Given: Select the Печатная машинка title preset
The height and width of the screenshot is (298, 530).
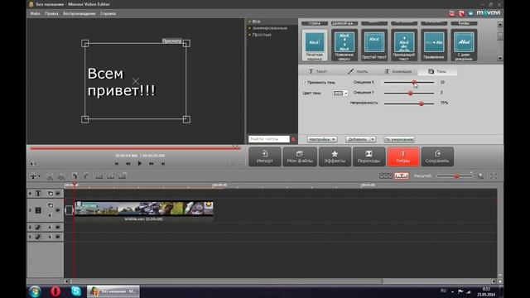Looking at the screenshot, I should tap(315, 45).
